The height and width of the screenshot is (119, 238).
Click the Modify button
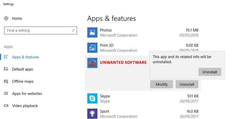[162, 84]
